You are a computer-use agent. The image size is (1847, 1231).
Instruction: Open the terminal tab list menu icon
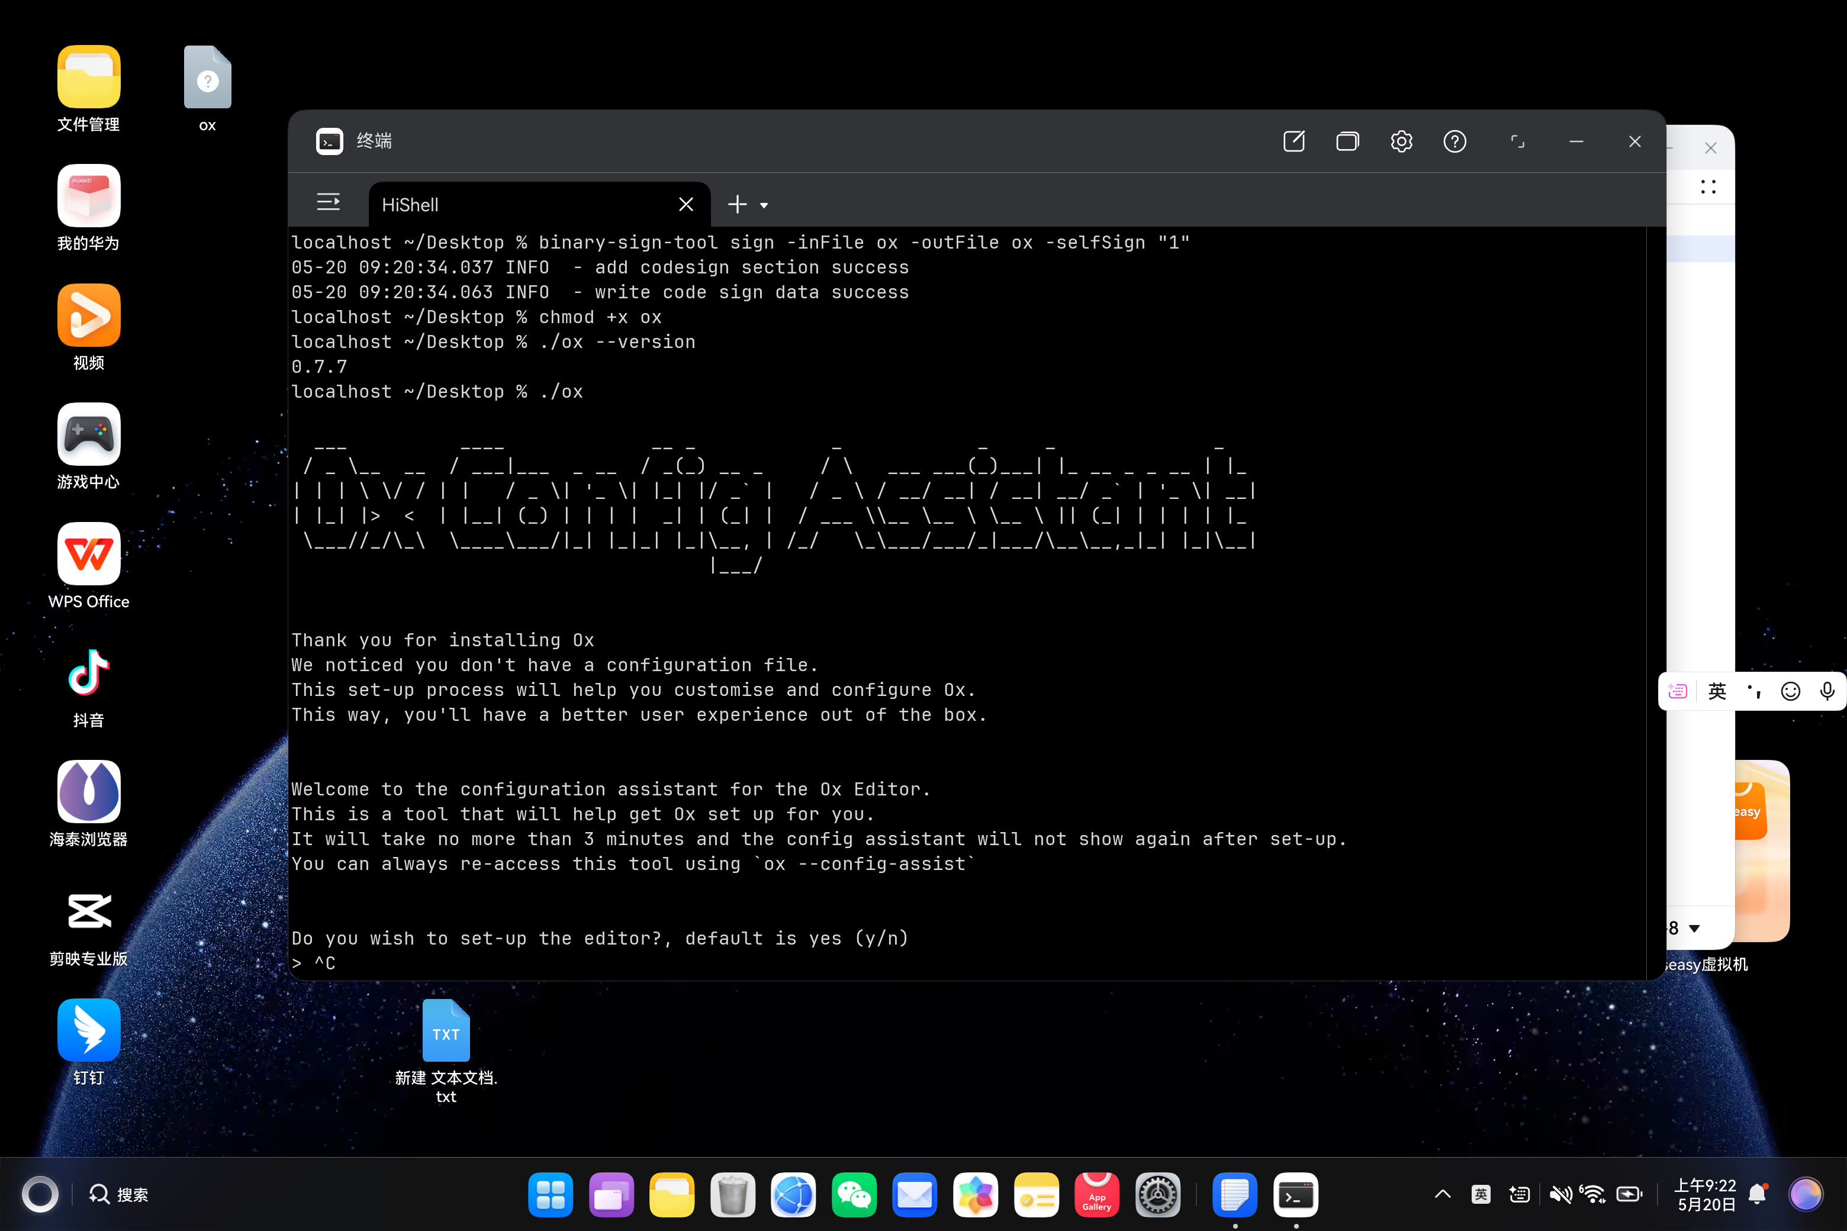[x=328, y=202]
